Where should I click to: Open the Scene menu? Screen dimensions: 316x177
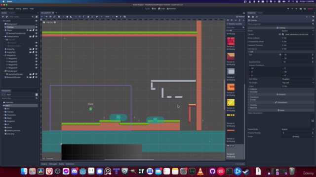(3, 9)
